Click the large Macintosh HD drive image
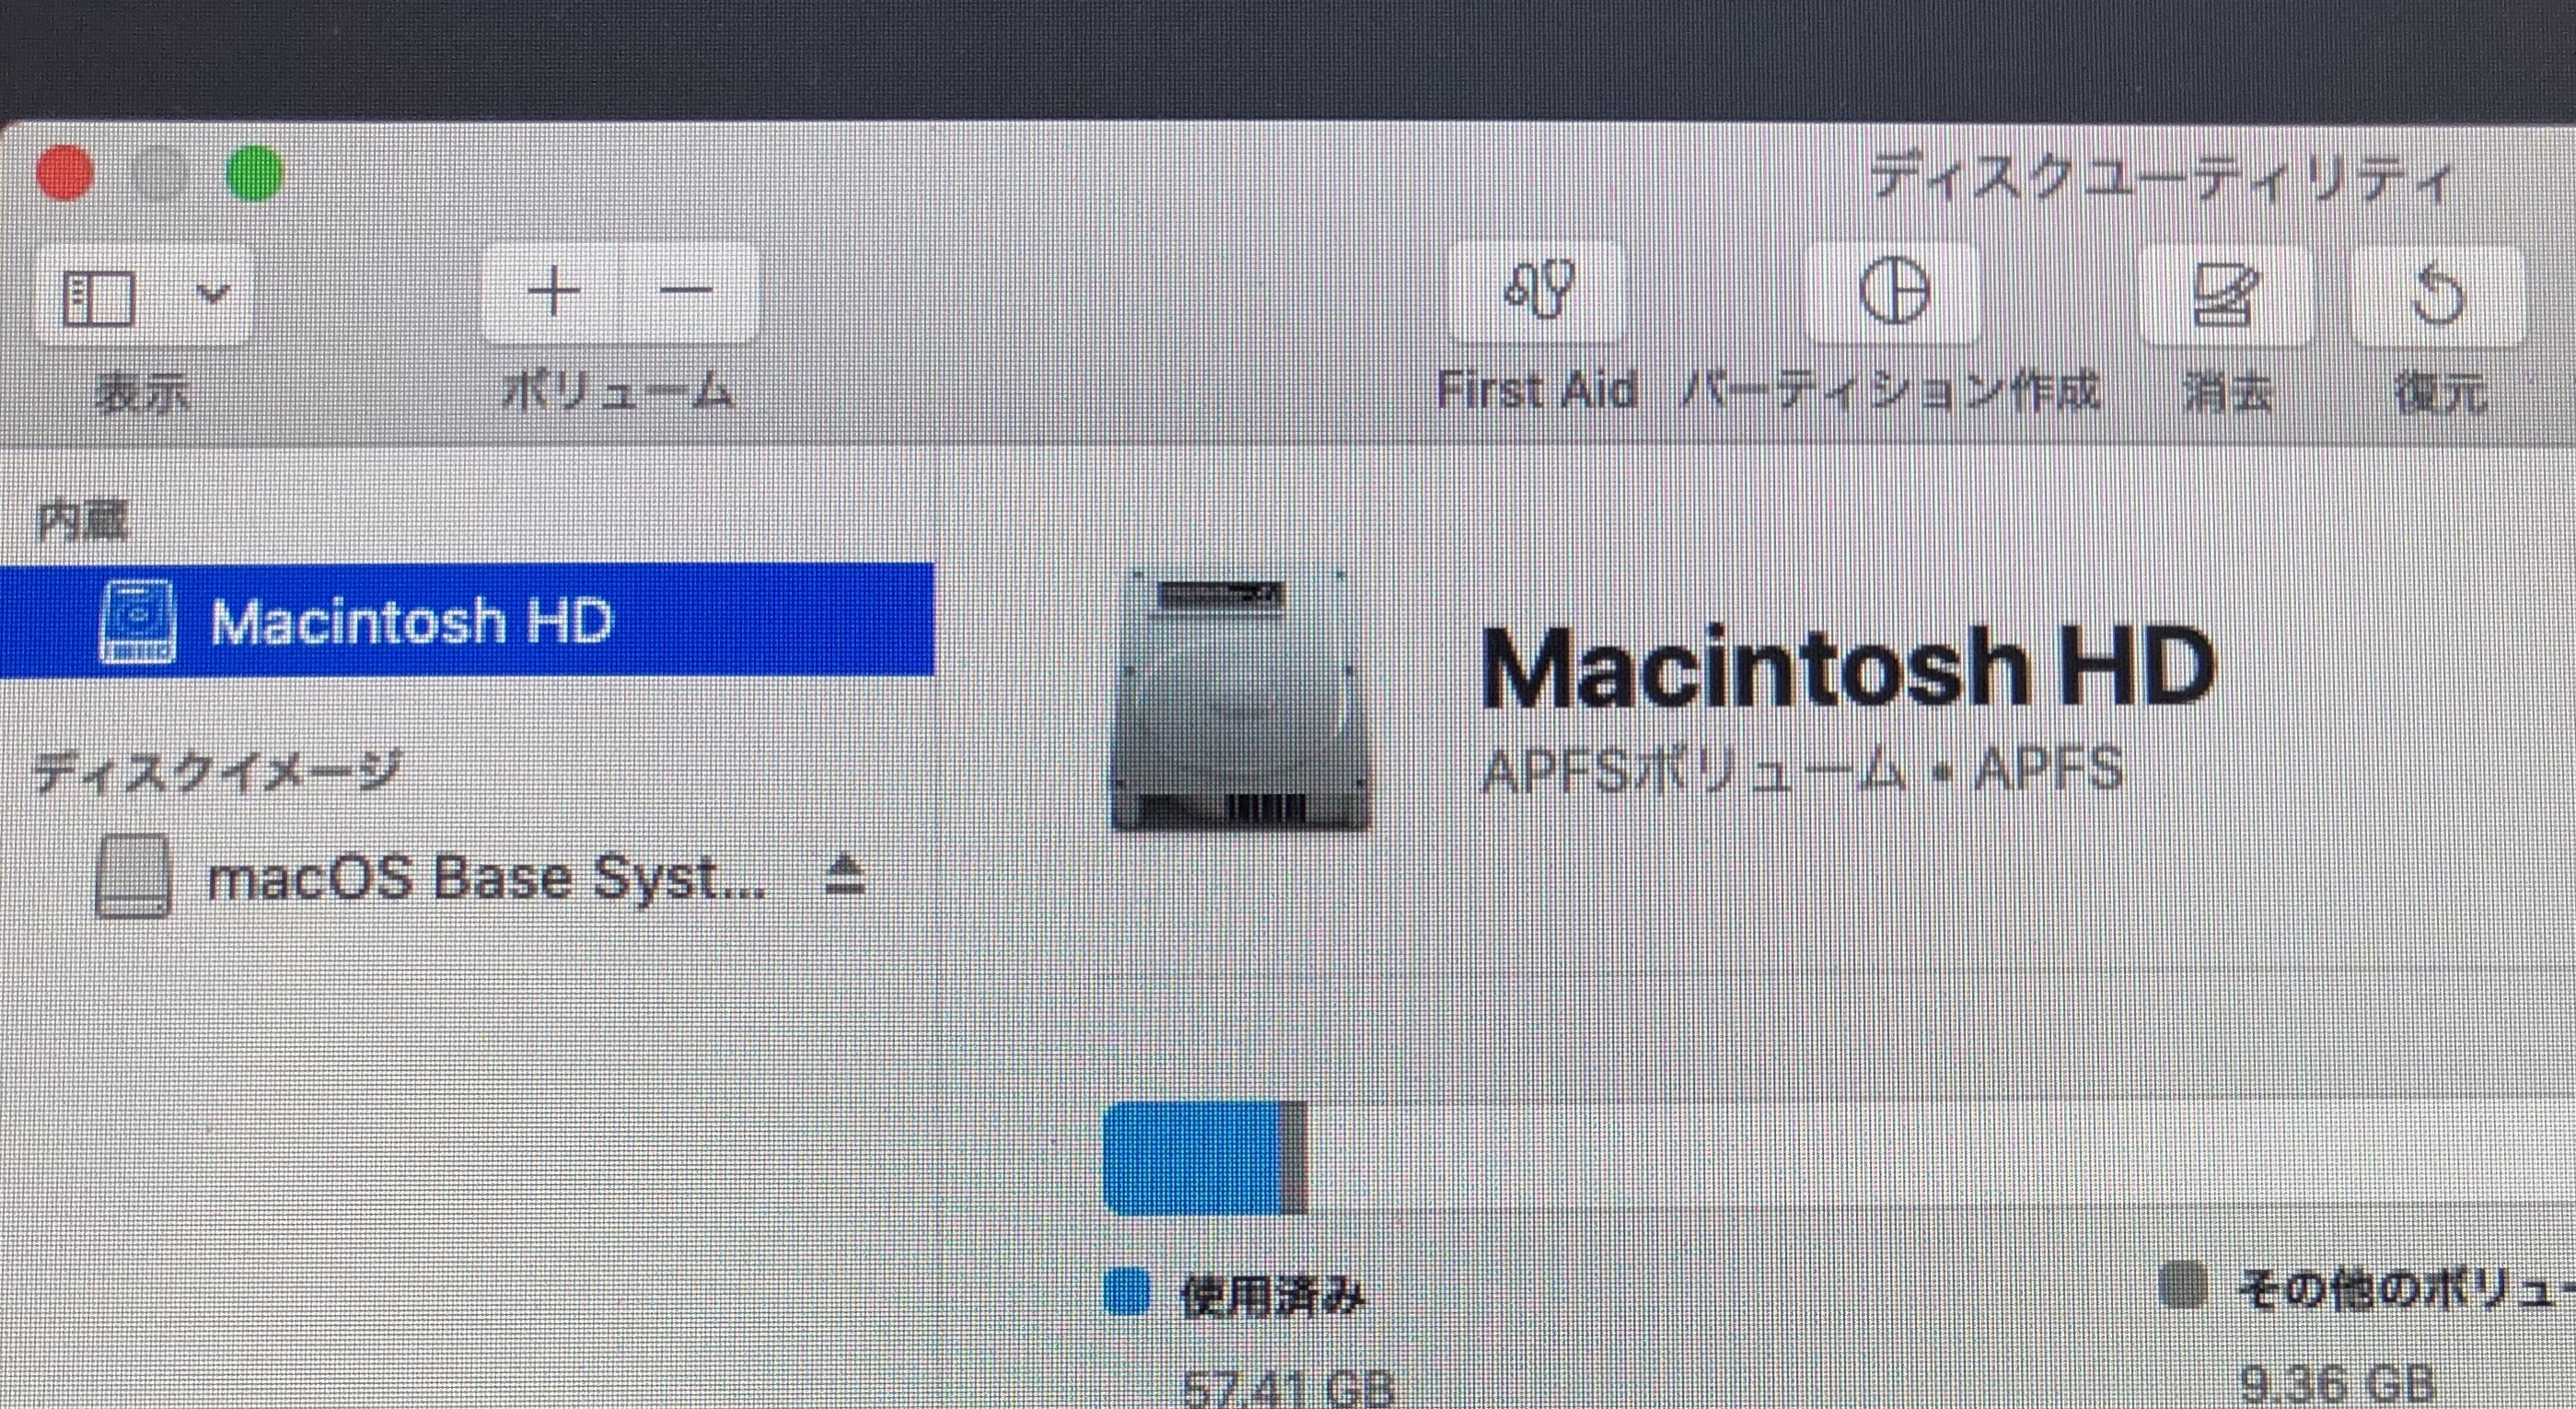Screen dimensions: 2576x1409 click(1241, 700)
